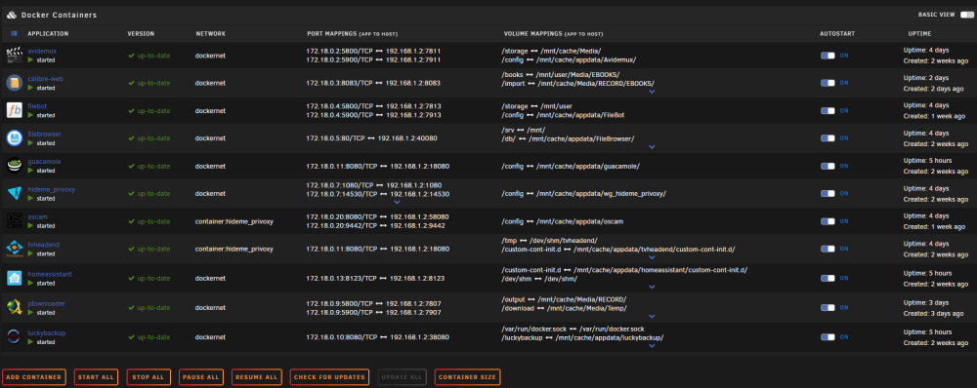This screenshot has height=388, width=977.
Task: Click the Uptime column header
Action: [x=919, y=33]
